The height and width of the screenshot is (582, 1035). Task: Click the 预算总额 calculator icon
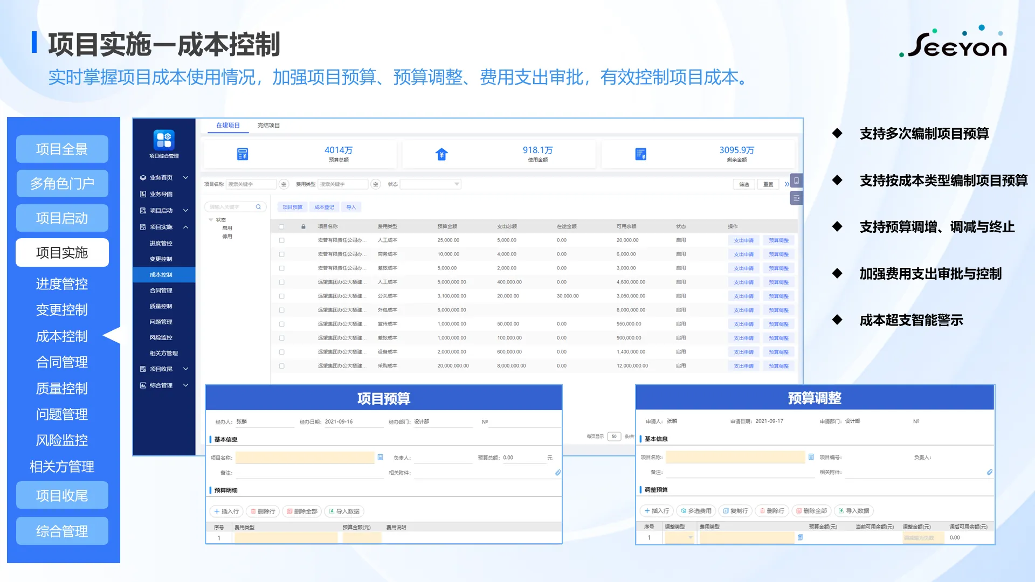pyautogui.click(x=243, y=154)
